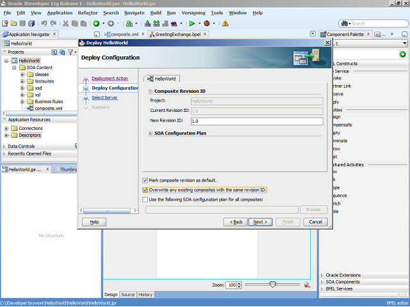Image resolution: width=410 pixels, height=307 pixels.
Task: Switch to Source view tab
Action: click(x=127, y=294)
